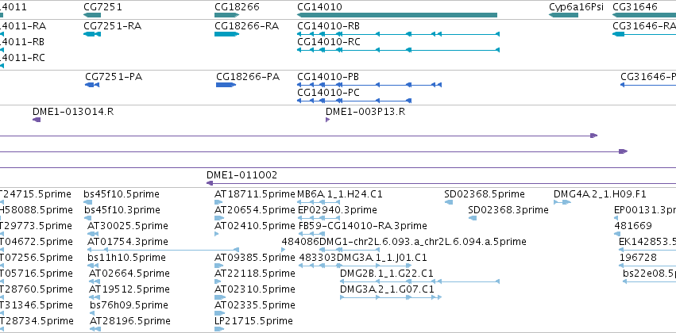
Task: Click the CG14010-RC transcript feature
Action: click(x=398, y=50)
